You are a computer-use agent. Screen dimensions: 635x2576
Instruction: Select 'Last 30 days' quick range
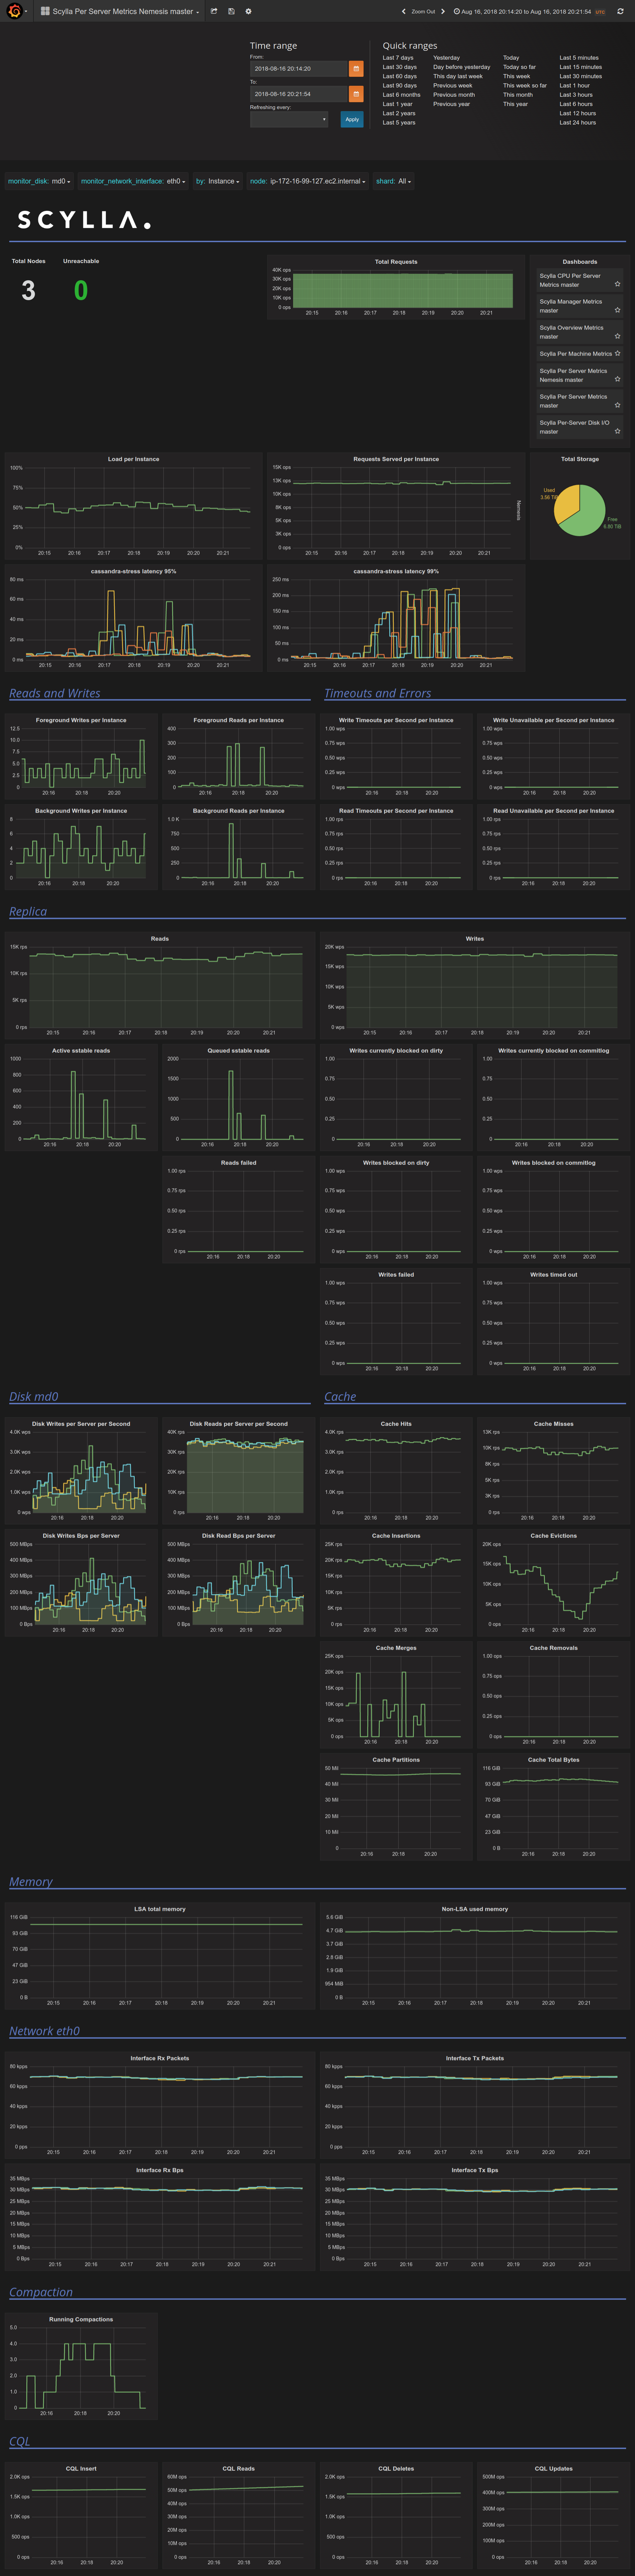click(399, 67)
